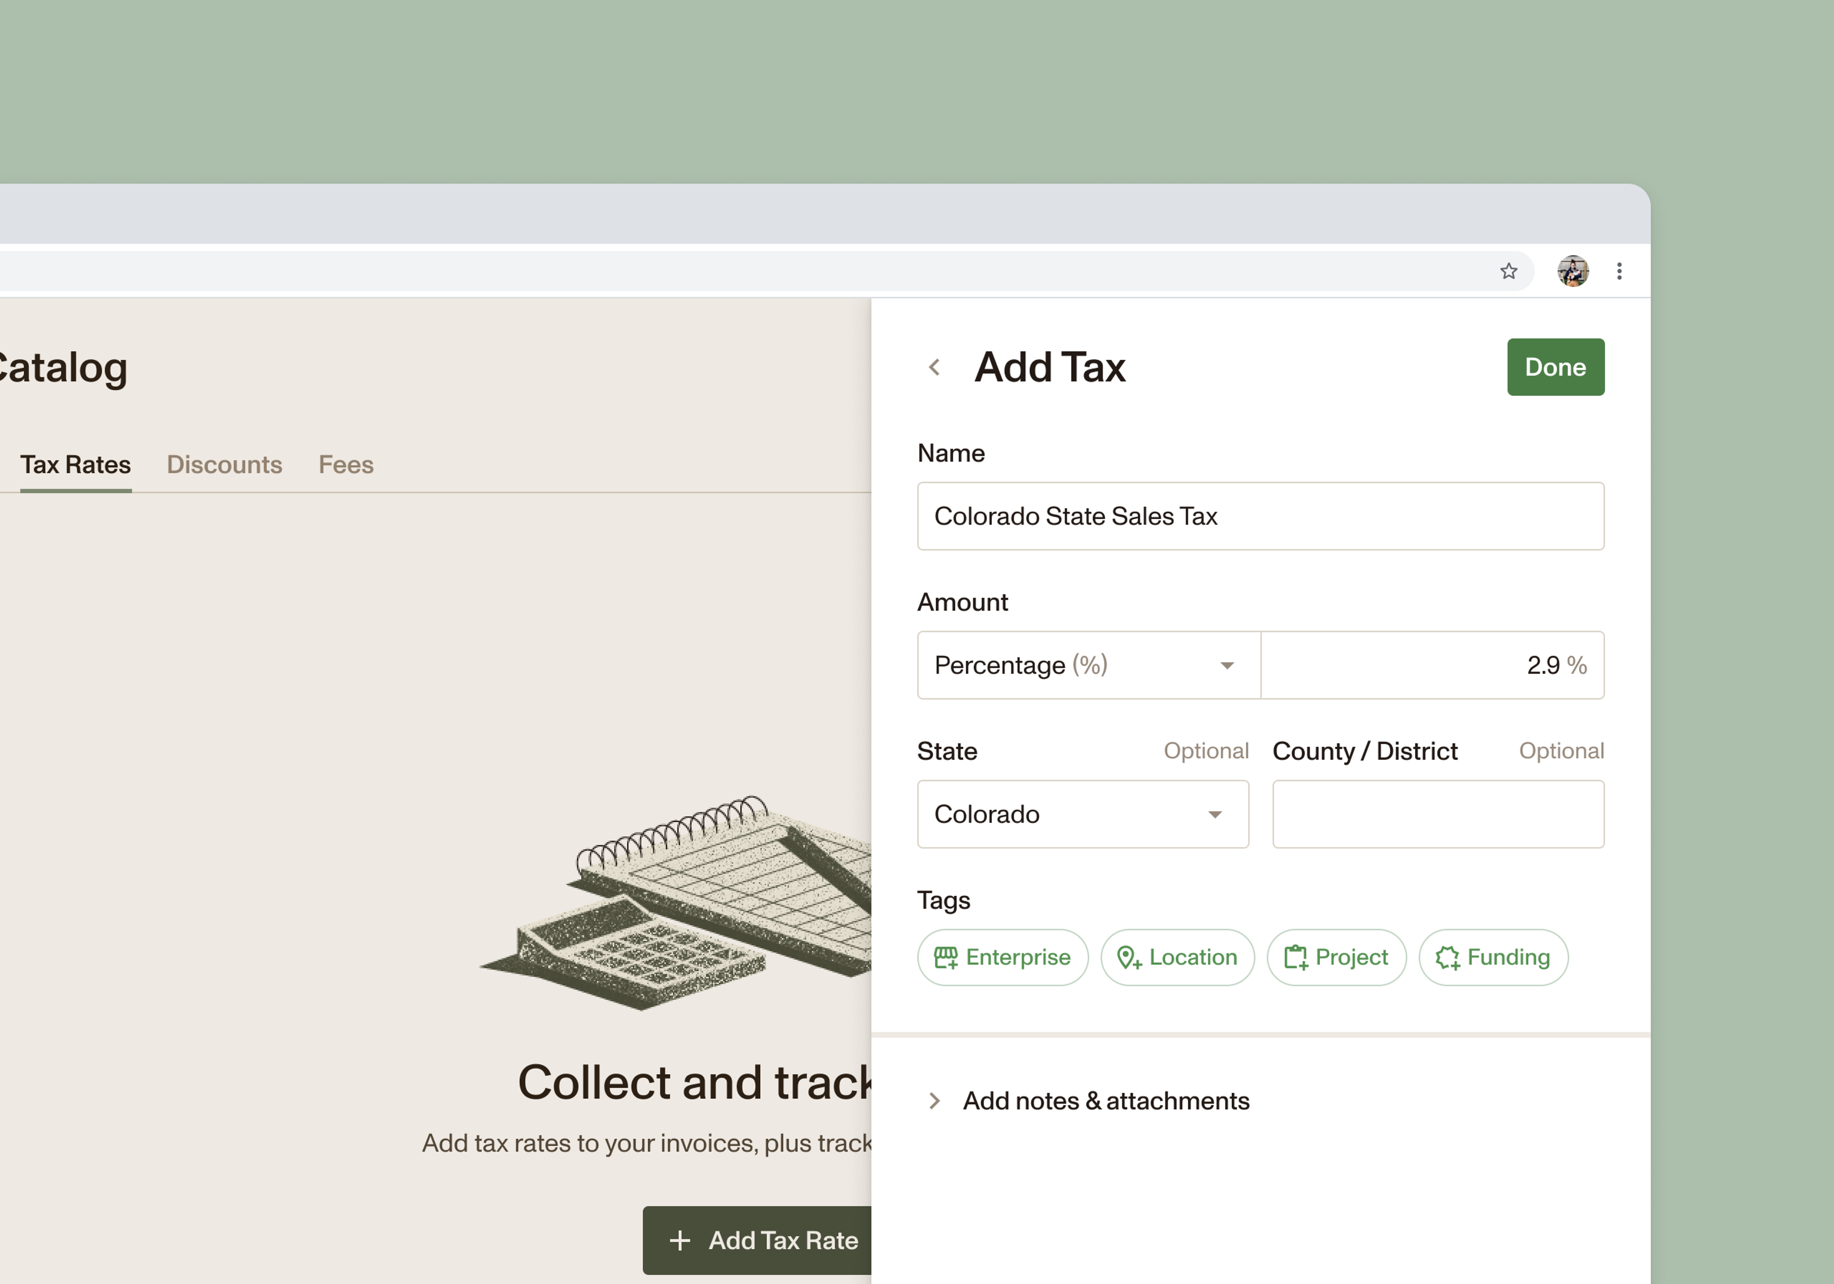The image size is (1834, 1284).
Task: Expand Add notes & attachments section
Action: click(1105, 1101)
